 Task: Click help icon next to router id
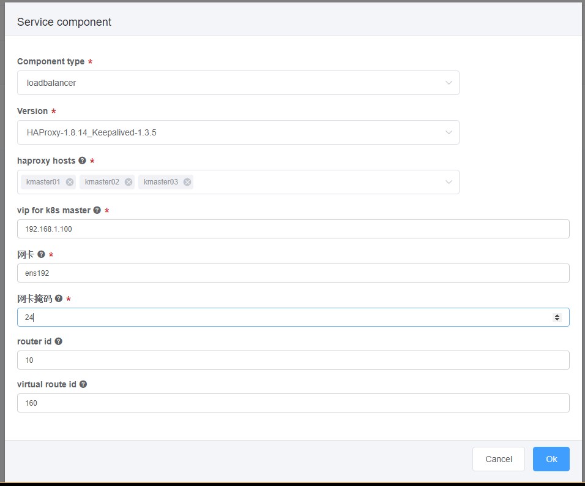pyautogui.click(x=58, y=341)
